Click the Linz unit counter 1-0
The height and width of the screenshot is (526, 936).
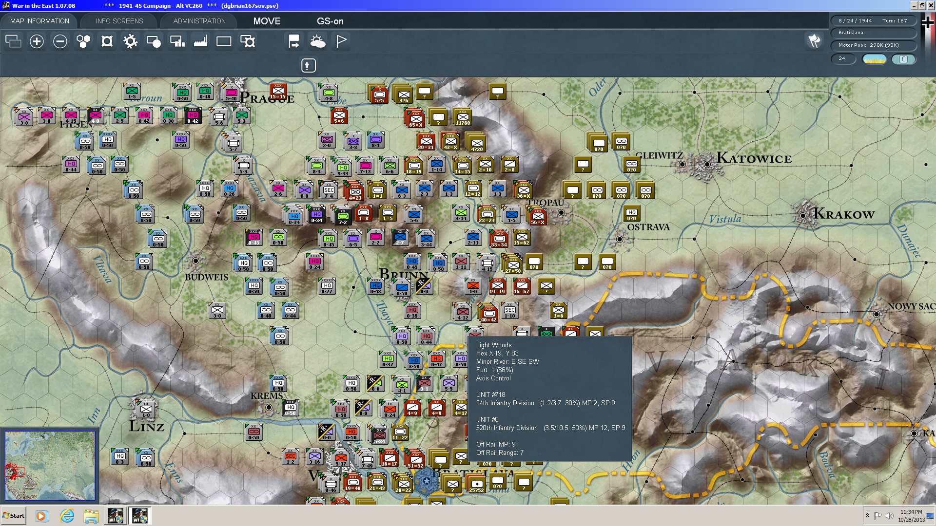click(146, 409)
